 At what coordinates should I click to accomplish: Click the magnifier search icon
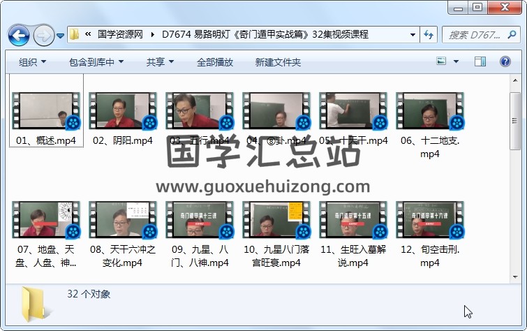pyautogui.click(x=512, y=34)
